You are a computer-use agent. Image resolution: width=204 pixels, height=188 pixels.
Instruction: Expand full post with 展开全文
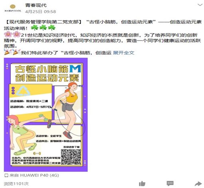tap(123, 53)
